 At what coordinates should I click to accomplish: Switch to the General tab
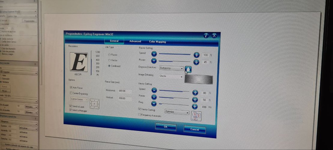114,41
